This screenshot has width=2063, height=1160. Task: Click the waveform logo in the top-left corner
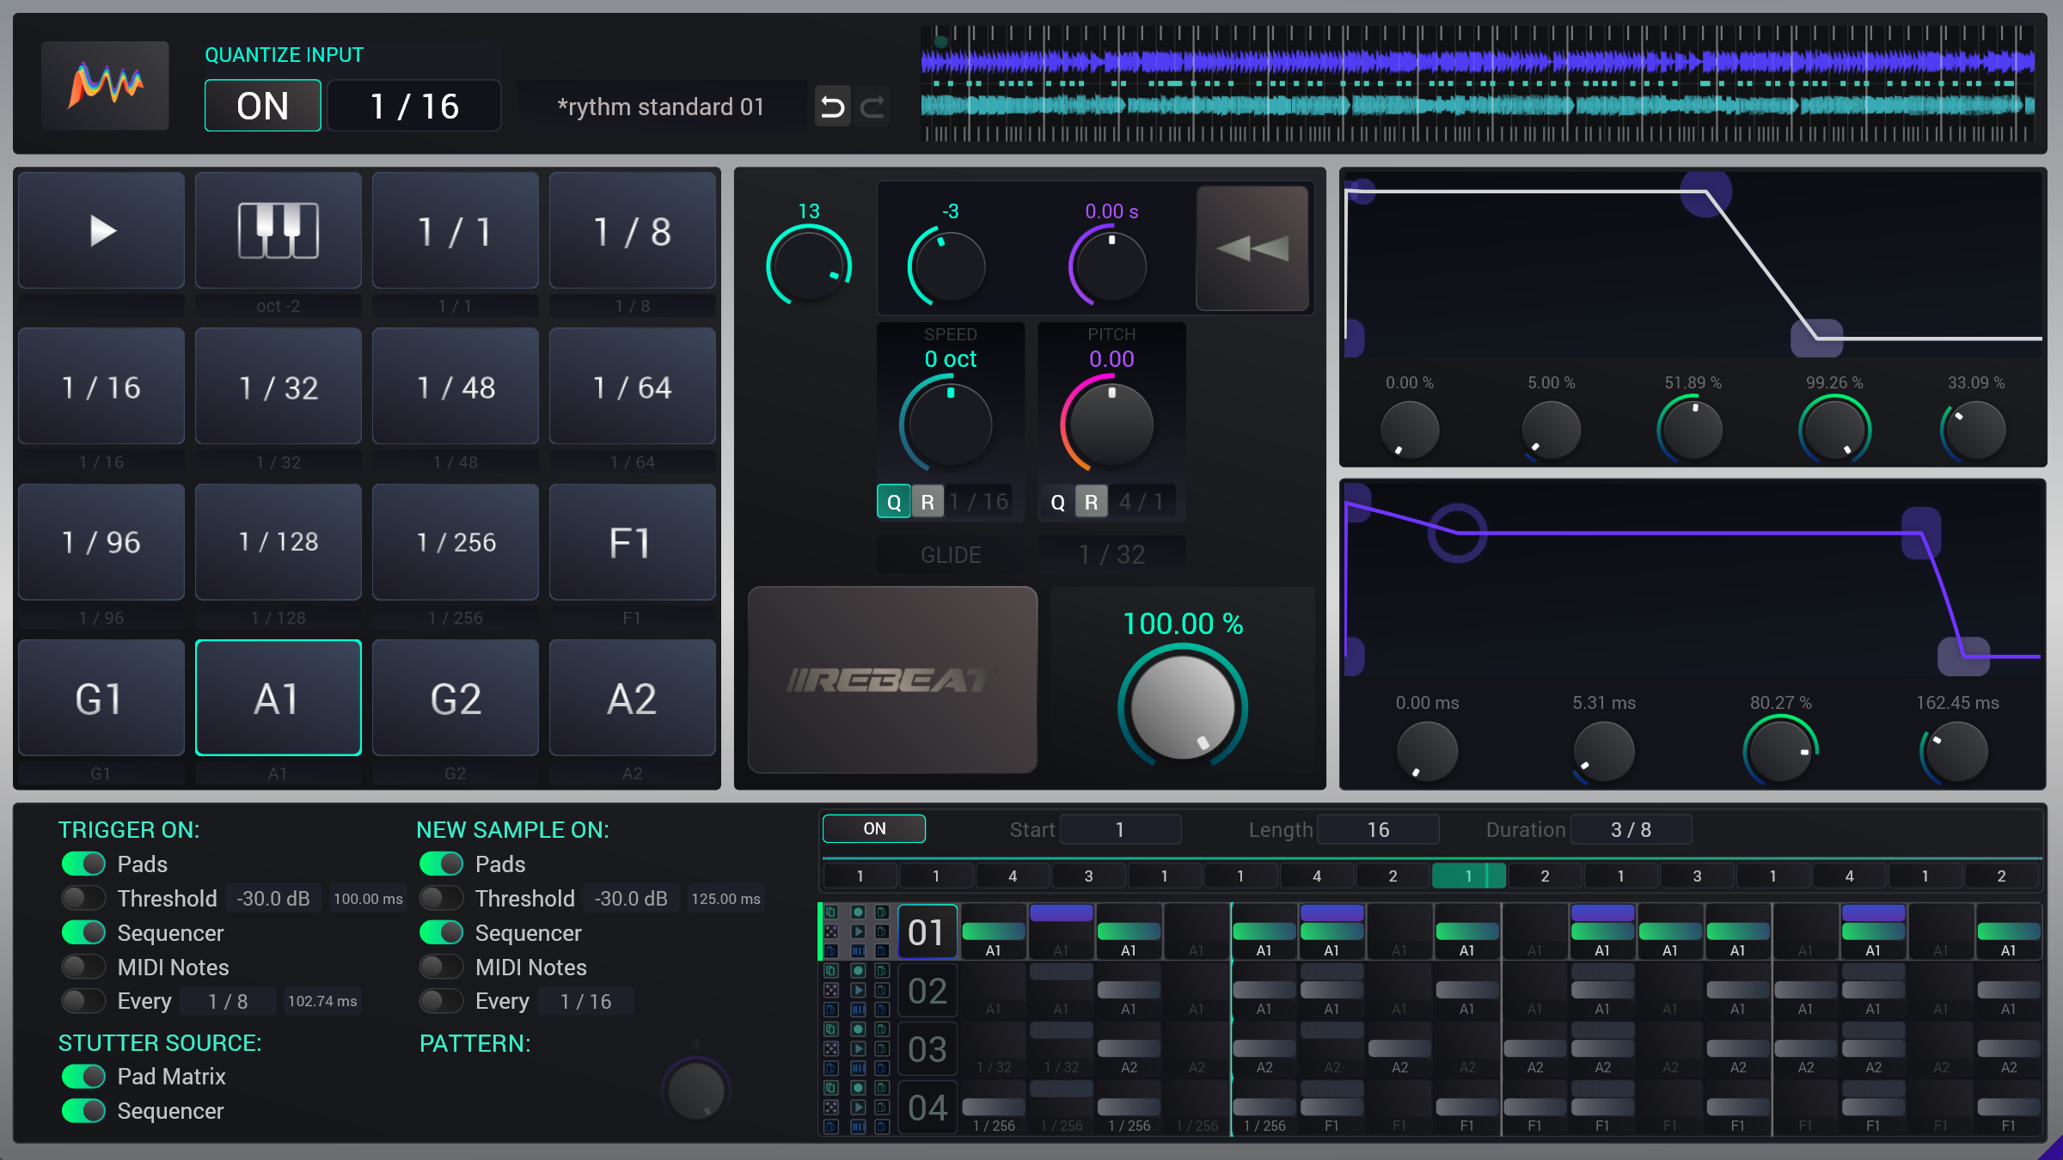105,83
